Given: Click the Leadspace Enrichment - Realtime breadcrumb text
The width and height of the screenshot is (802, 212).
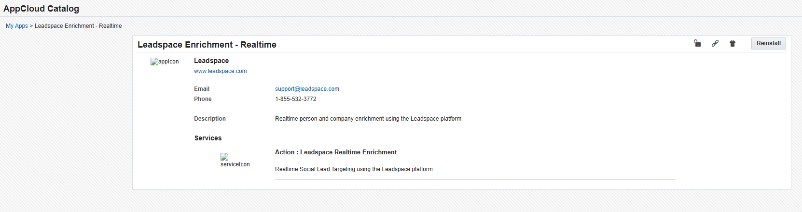Looking at the screenshot, I should 78,26.
